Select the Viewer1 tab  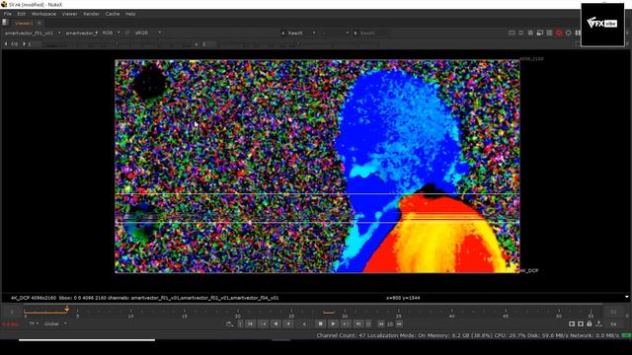coord(24,23)
